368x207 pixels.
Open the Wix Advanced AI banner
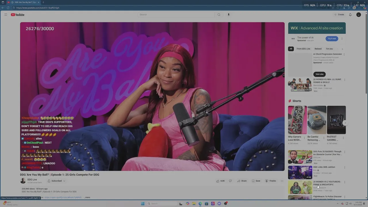tap(317, 28)
